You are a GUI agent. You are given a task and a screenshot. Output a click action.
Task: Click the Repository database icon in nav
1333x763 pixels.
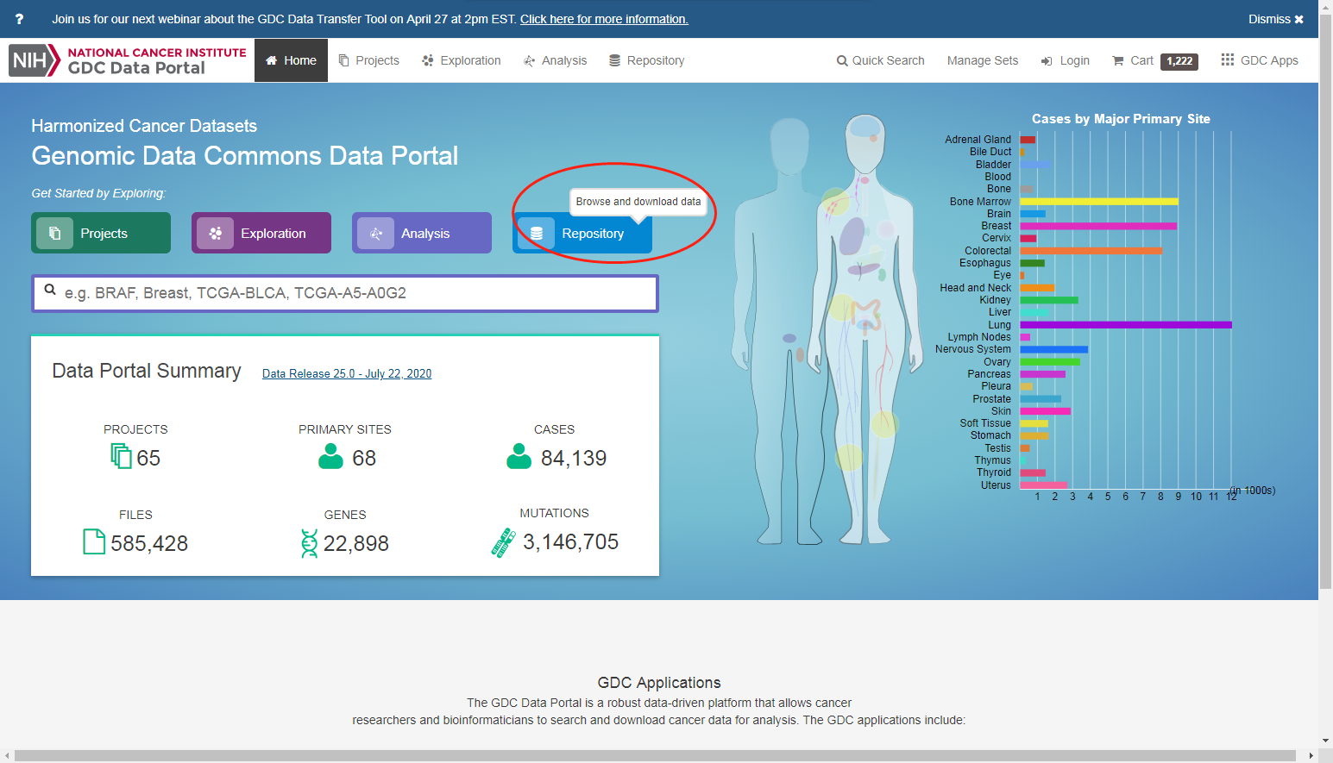tap(614, 60)
